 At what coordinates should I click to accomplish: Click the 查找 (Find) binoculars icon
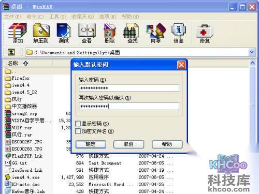pyautogui.click(x=132, y=33)
